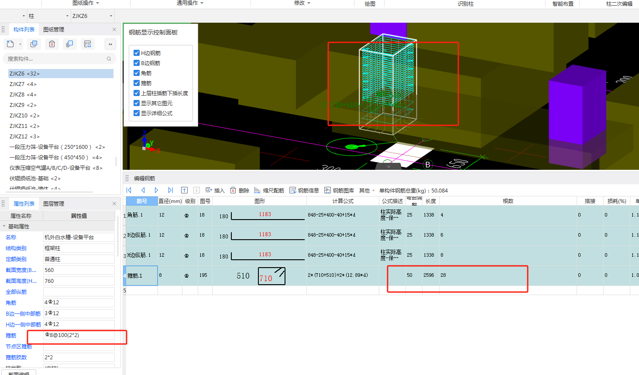Switch to 图层管理 tab

coord(54,203)
